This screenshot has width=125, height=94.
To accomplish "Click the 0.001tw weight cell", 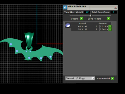I will coord(104,30).
